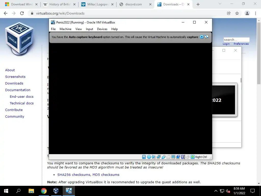Open the tab search chevron
Screen dimensions: 261x196
220,4
